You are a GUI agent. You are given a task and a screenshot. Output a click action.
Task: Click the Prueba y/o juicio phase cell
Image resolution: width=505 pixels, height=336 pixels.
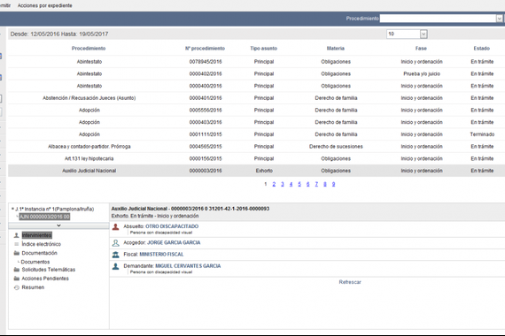[x=422, y=74]
